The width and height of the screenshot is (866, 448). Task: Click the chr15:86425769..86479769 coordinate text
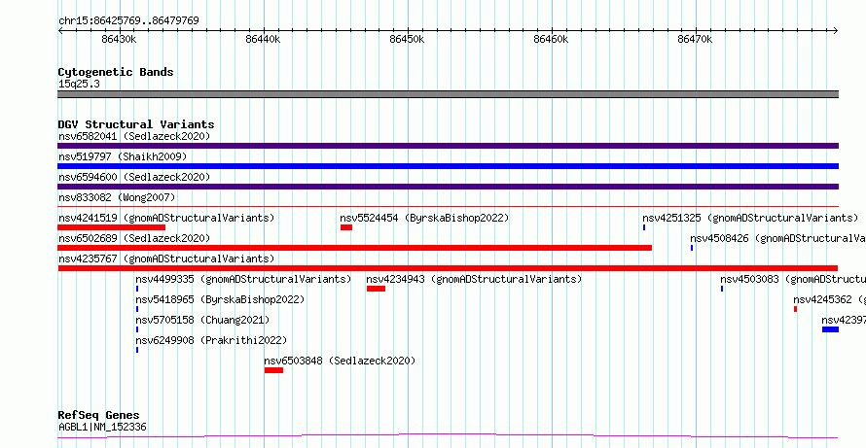click(x=128, y=21)
